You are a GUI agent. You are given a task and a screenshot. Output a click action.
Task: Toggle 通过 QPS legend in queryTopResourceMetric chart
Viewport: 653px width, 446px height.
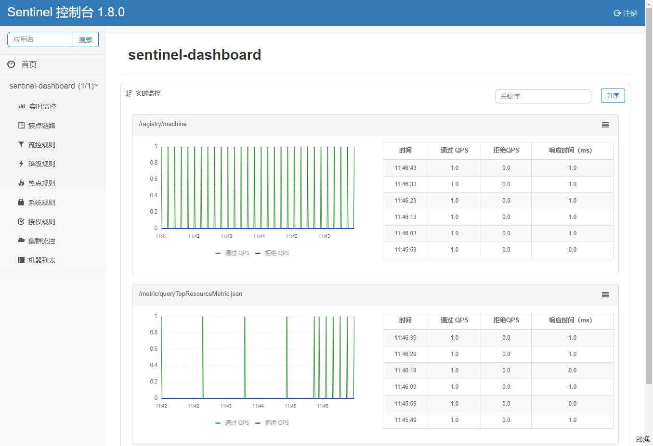[233, 423]
